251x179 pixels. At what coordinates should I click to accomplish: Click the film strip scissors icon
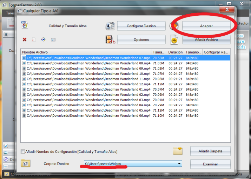(x=110, y=40)
